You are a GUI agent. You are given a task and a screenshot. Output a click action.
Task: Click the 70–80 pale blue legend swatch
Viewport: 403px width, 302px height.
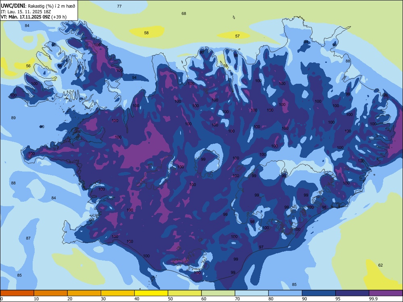pyautogui.click(x=251, y=293)
